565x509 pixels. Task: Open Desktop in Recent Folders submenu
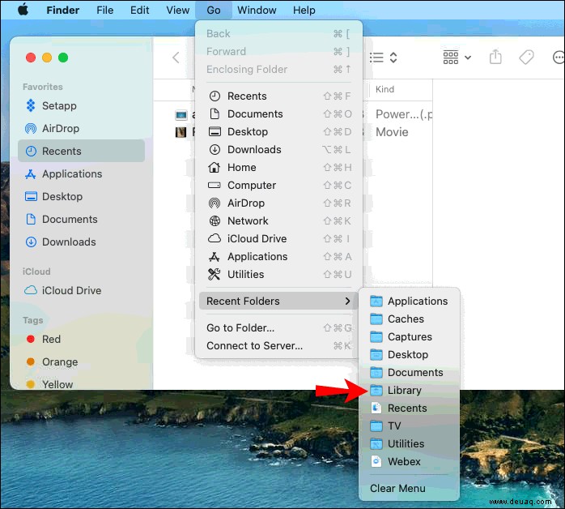(409, 355)
